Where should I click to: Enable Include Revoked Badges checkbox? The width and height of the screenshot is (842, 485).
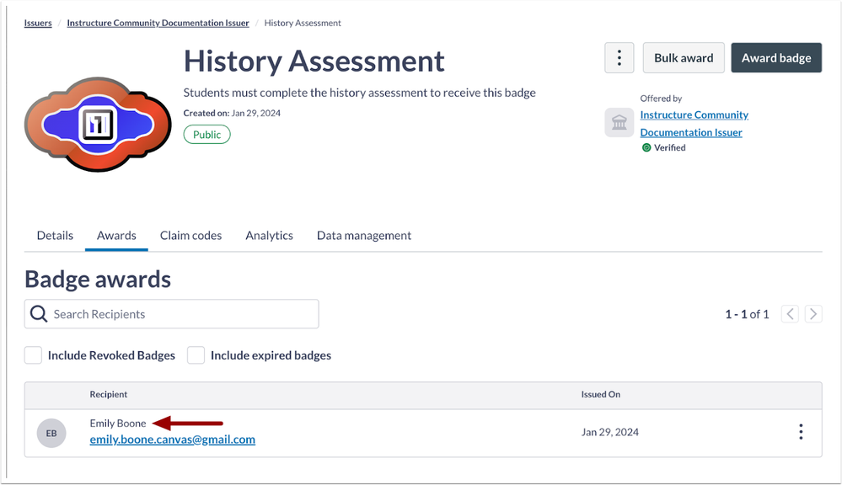(33, 355)
